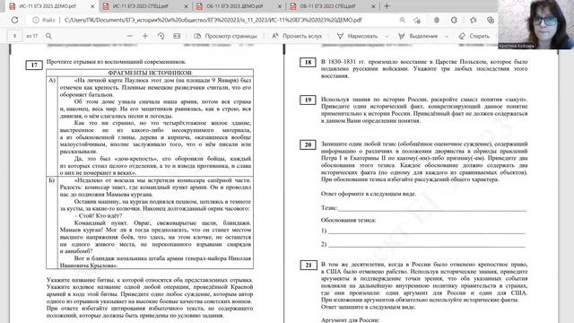Click the Б) label in the sources table
Screen dimensions: 574x323
pos(52,180)
